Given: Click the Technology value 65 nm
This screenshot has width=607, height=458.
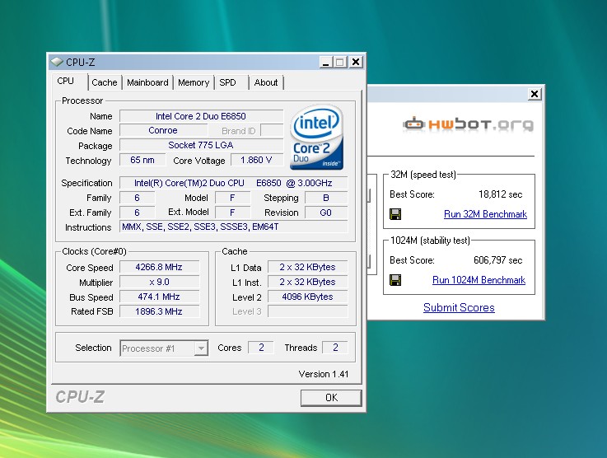Looking at the screenshot, I should coord(142,160).
